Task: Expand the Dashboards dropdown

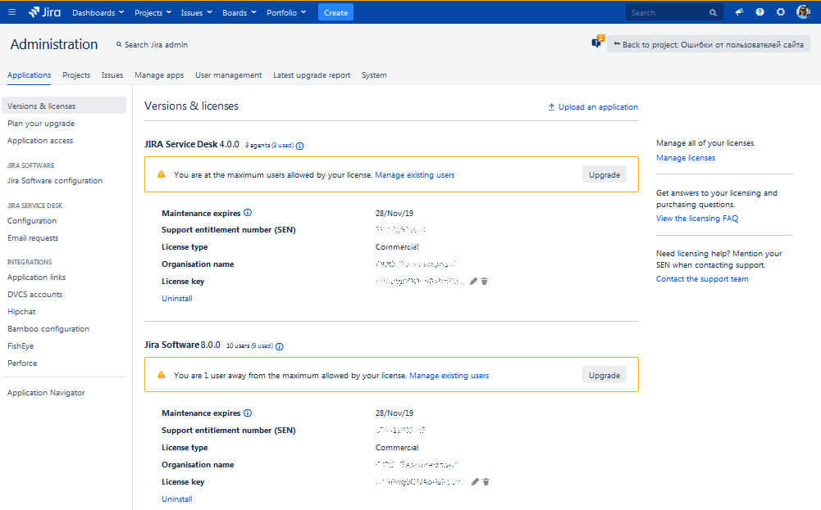Action: coord(98,12)
